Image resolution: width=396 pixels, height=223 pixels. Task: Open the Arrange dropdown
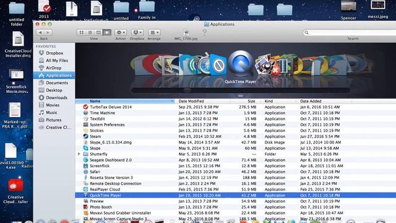pos(154,32)
